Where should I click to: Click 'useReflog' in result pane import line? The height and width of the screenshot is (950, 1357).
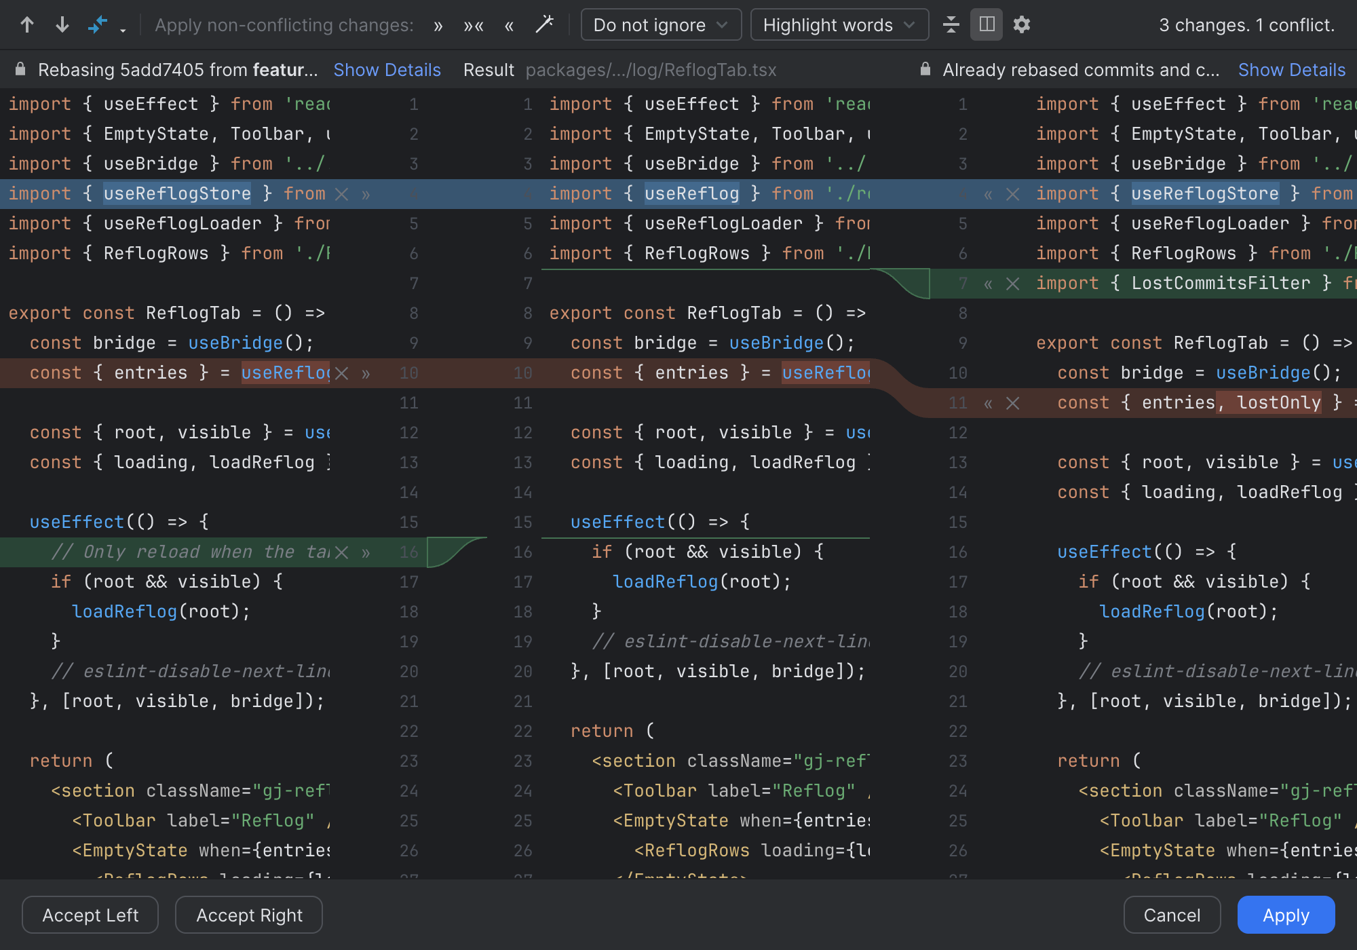tap(691, 193)
